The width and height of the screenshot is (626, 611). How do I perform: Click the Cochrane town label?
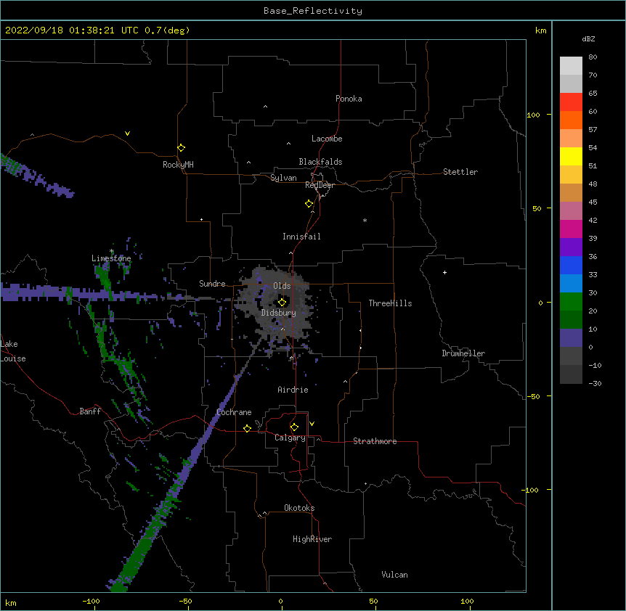tap(234, 412)
